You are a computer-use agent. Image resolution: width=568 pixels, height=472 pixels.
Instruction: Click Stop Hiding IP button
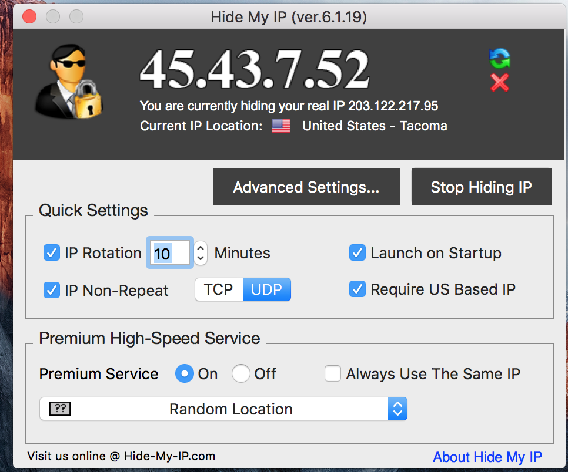point(482,187)
